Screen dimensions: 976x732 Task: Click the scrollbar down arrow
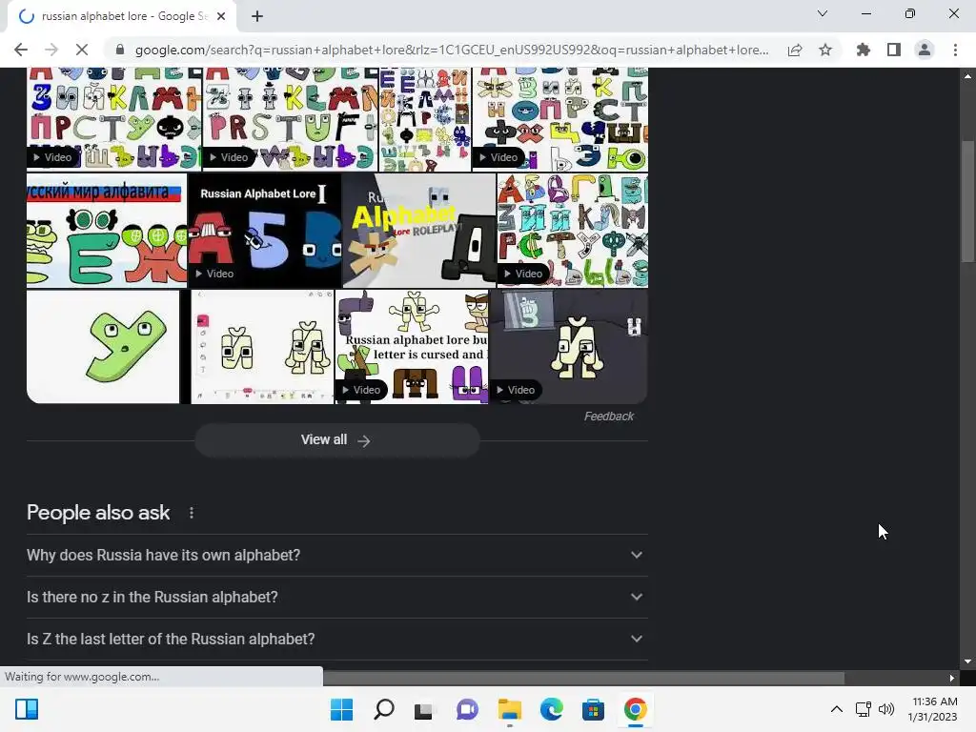click(x=967, y=662)
